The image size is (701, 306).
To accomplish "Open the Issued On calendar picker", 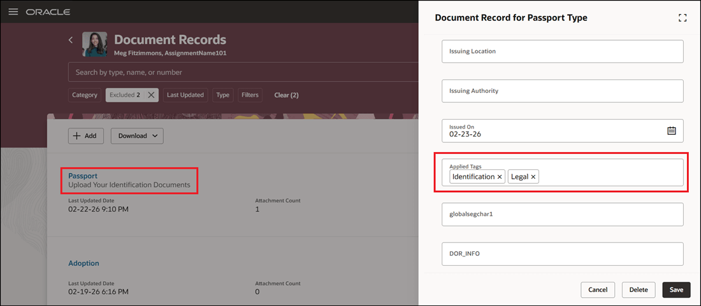I will tap(671, 130).
